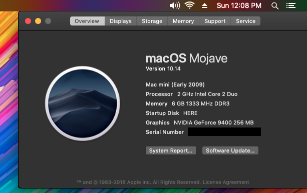Switch to the Service tab
The height and width of the screenshot is (193, 307).
click(245, 21)
